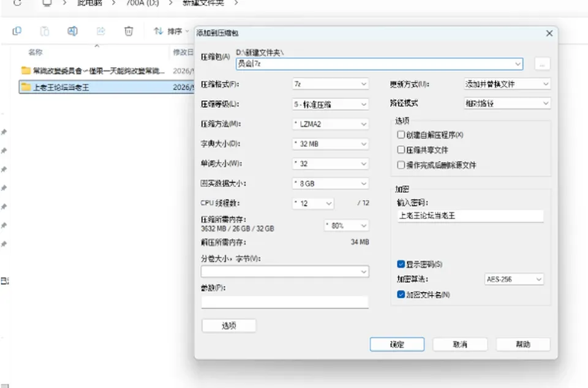Viewport: 588px width, 388px height.
Task: Click the 取消 cancel button
Action: (460, 344)
